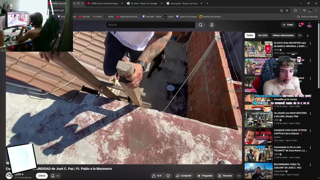Close the 'dc shoes - Buscar con Google' tab
Screen dimensions: 320x180
(x=161, y=3)
